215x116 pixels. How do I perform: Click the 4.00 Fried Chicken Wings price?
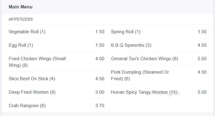[x=100, y=59]
